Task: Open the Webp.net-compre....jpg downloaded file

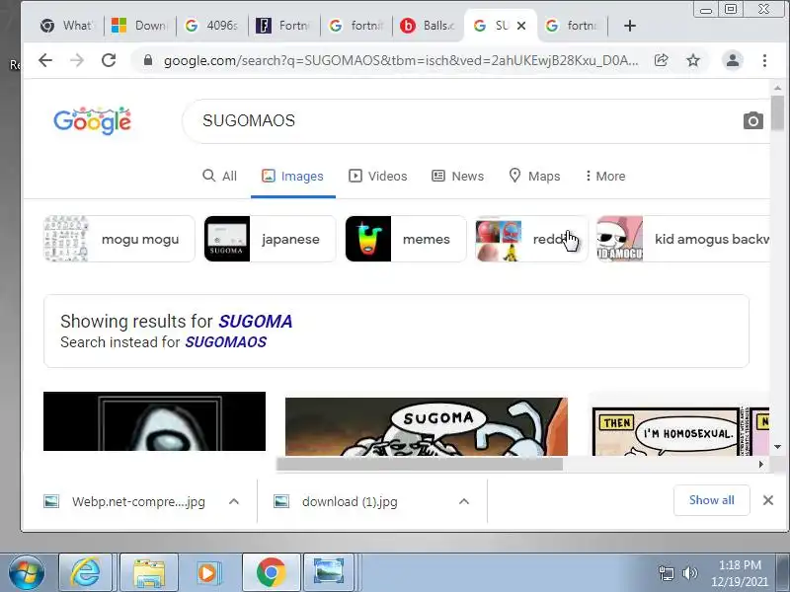Action: (124, 501)
